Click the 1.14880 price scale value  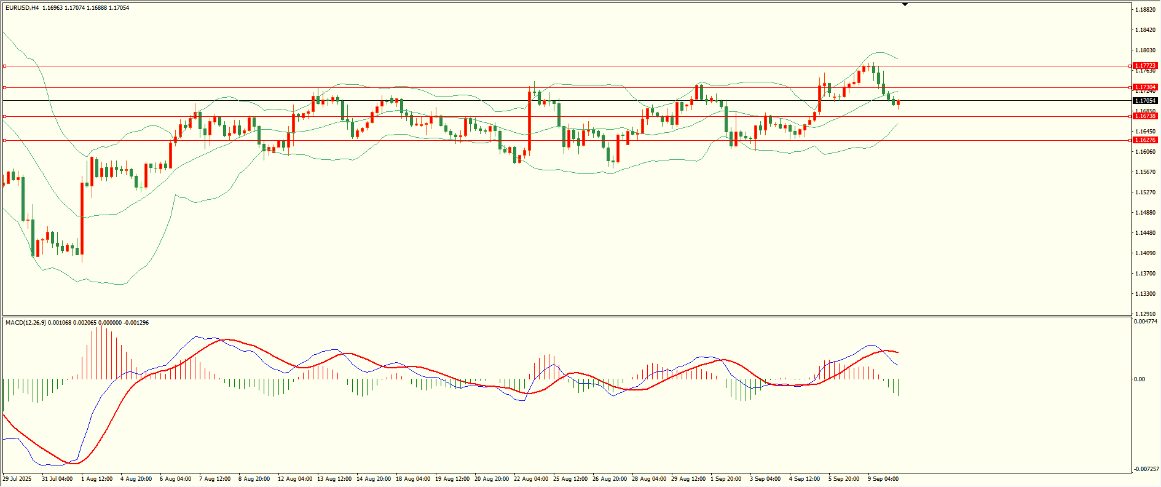1144,213
